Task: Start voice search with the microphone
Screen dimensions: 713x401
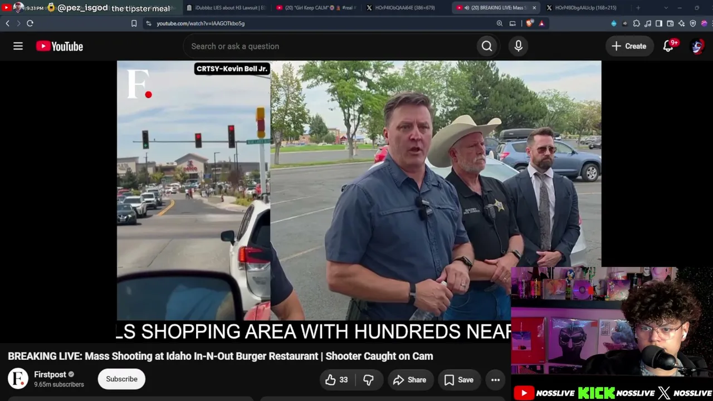Action: tap(519, 46)
